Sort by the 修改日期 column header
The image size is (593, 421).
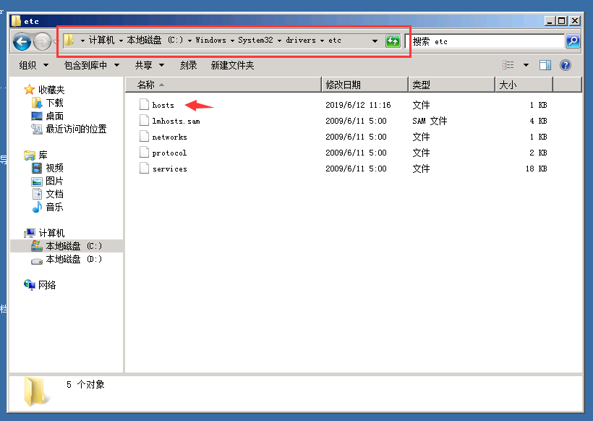point(365,85)
